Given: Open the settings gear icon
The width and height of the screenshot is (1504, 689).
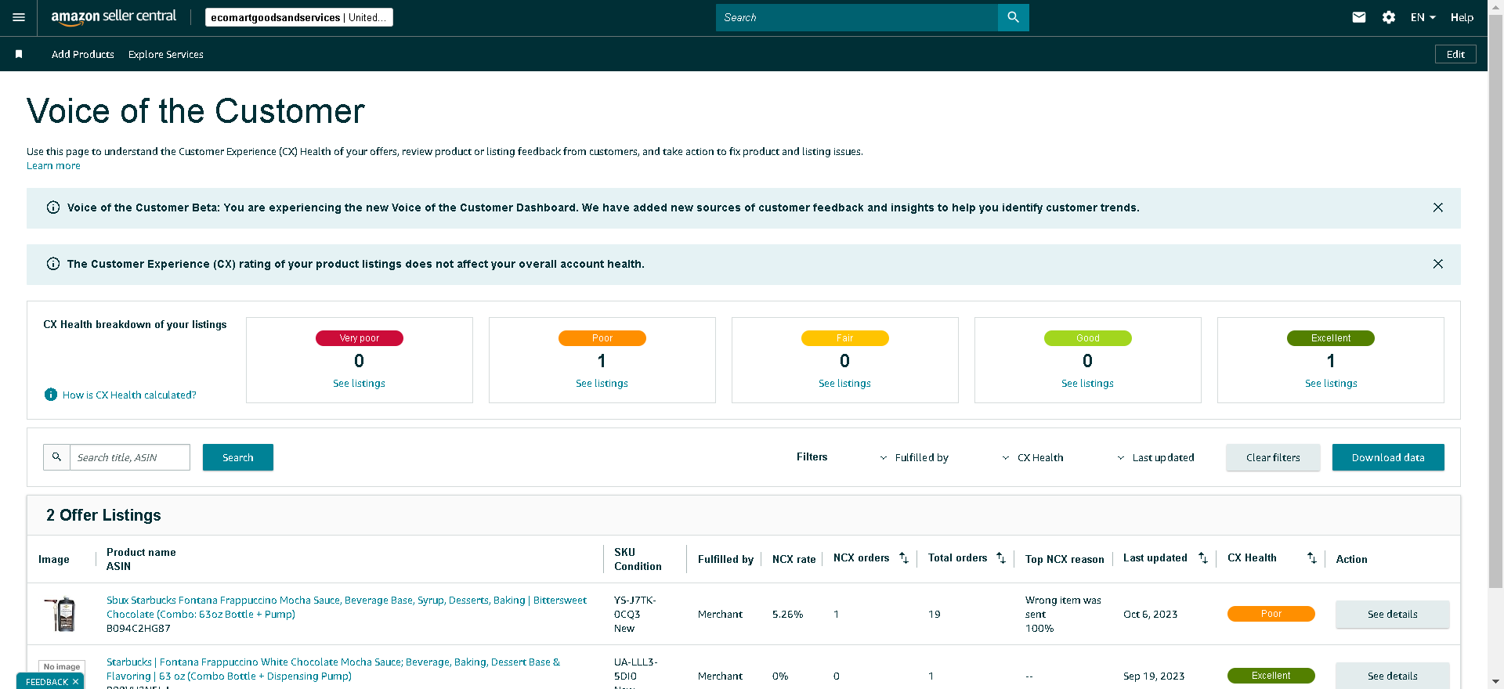Looking at the screenshot, I should (1389, 17).
